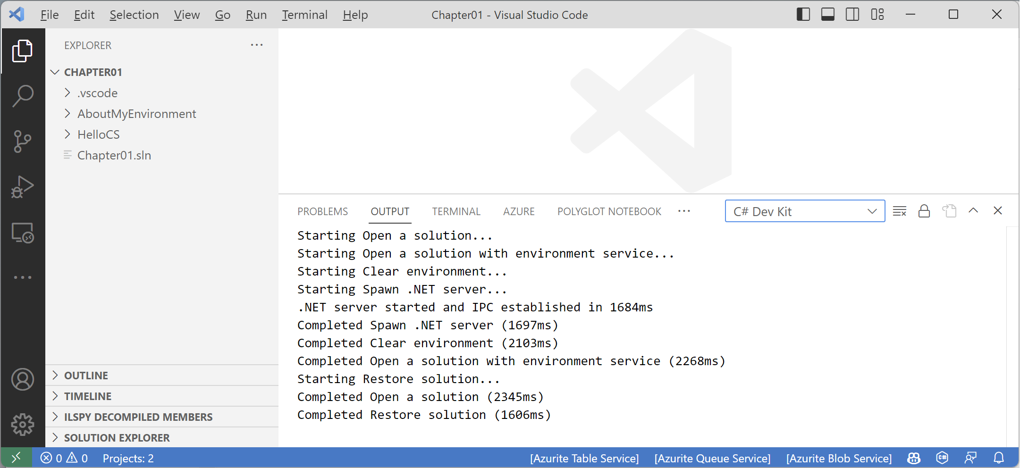Open the Remote Explorer icon
This screenshot has width=1020, height=468.
point(22,233)
